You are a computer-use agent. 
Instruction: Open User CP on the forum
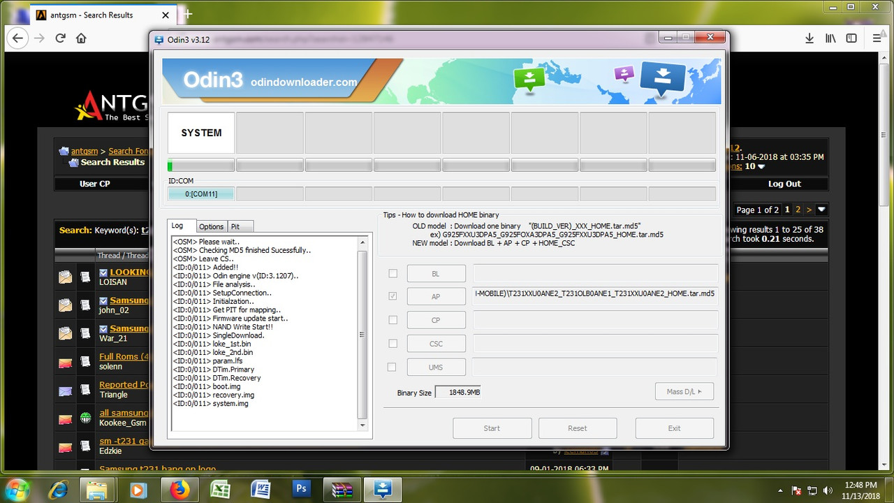(94, 184)
